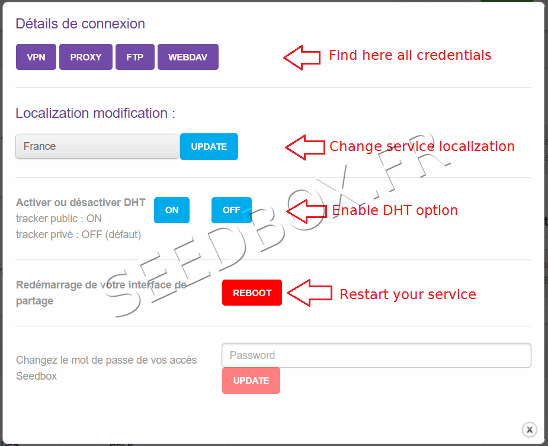
Task: Open the France localization dropdown
Action: click(x=97, y=146)
